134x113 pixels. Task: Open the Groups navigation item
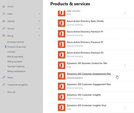[11, 29]
